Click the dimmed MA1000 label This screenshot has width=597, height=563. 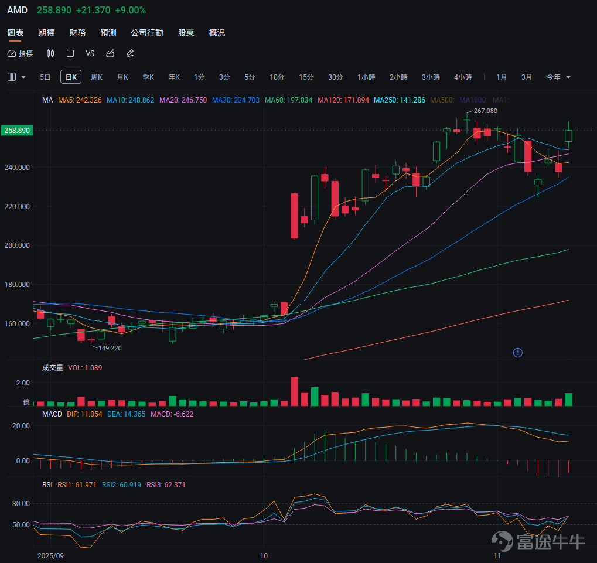pos(473,100)
